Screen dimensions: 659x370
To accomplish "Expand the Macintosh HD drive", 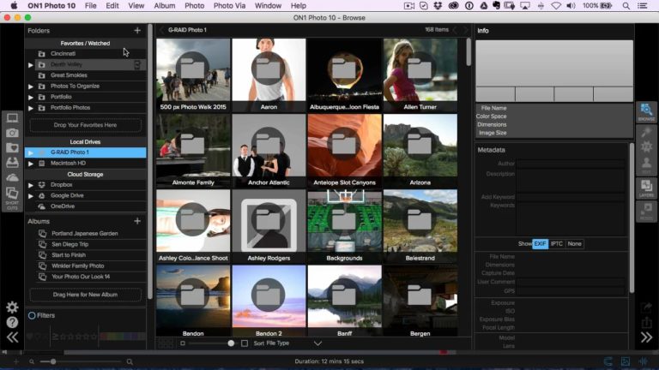I will [x=31, y=164].
